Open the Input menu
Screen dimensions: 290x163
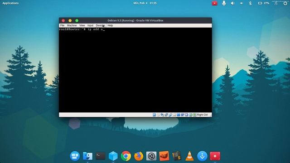(x=90, y=25)
